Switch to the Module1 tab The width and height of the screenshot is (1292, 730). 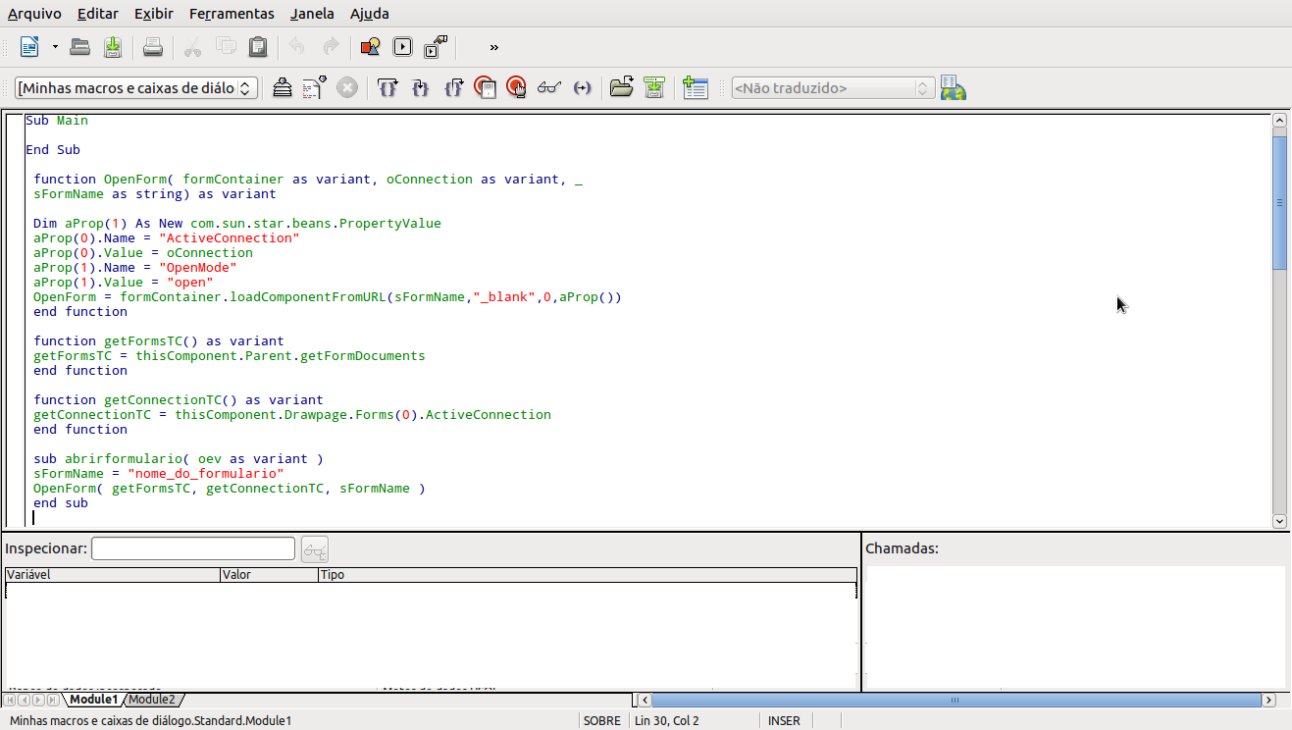pyautogui.click(x=93, y=700)
